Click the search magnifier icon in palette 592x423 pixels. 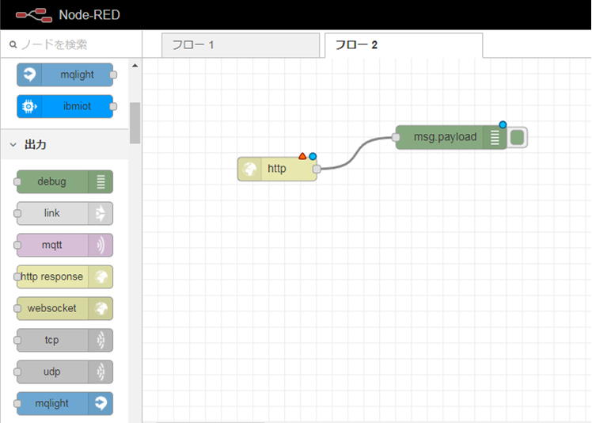click(x=13, y=44)
